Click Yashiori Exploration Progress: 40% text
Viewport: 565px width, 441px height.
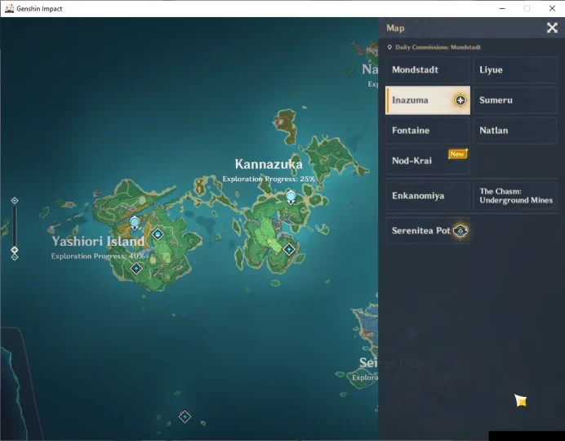click(x=98, y=256)
